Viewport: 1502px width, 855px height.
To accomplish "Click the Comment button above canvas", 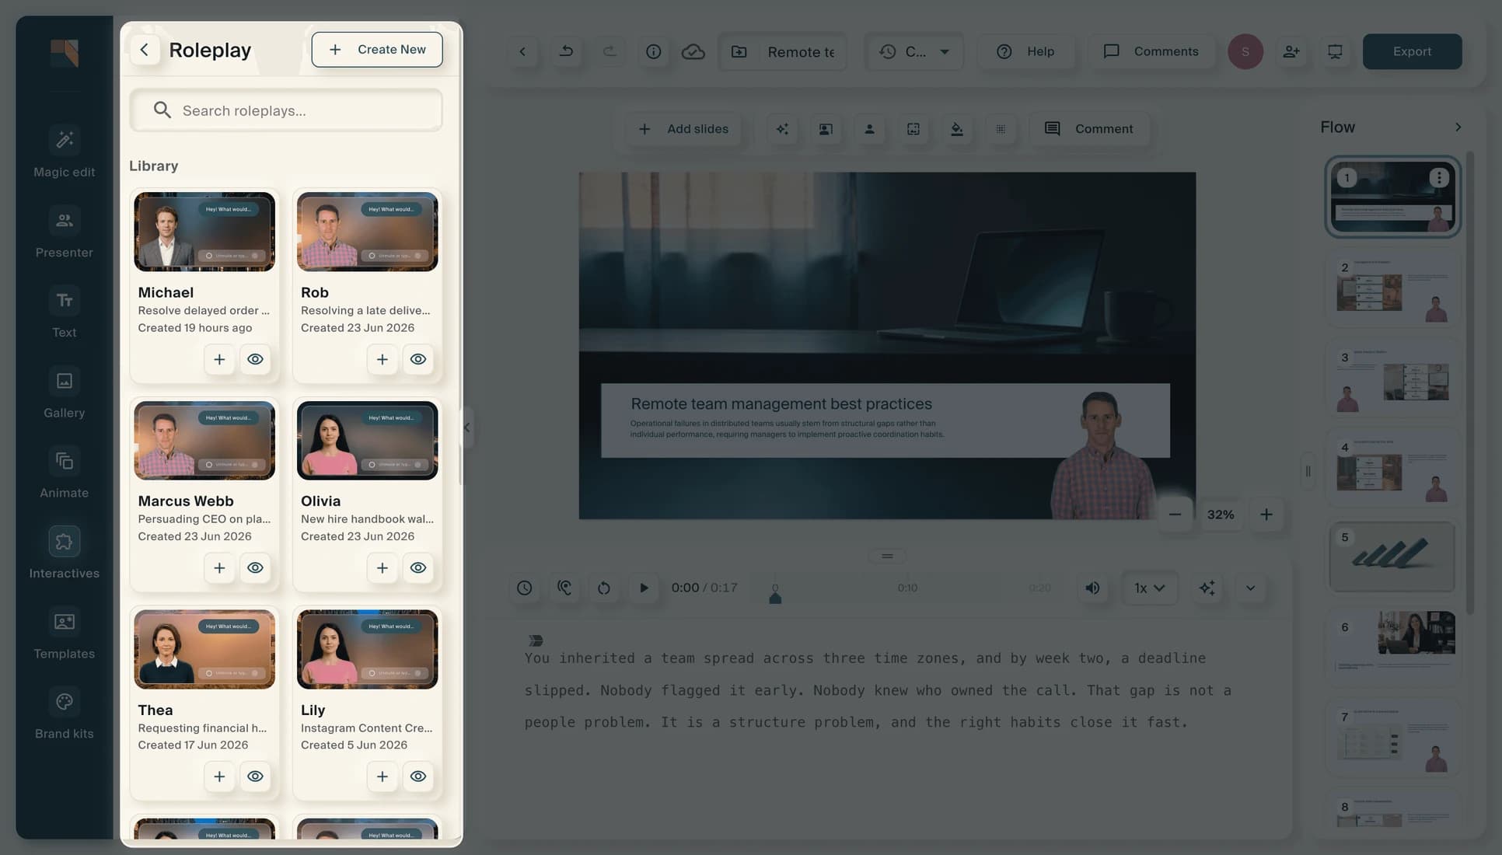I will tap(1088, 129).
